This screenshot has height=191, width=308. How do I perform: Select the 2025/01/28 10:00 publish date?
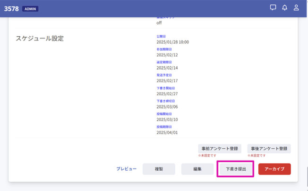(173, 42)
